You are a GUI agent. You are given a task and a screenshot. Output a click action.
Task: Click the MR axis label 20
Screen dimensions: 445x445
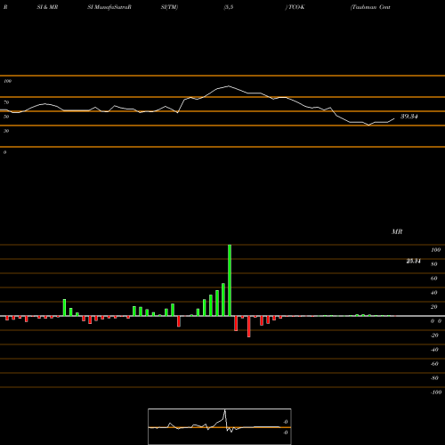point(433,307)
